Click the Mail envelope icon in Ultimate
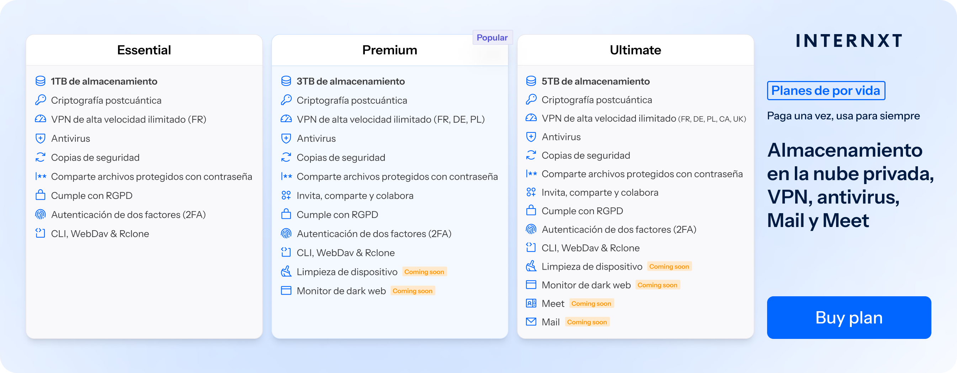 531,321
